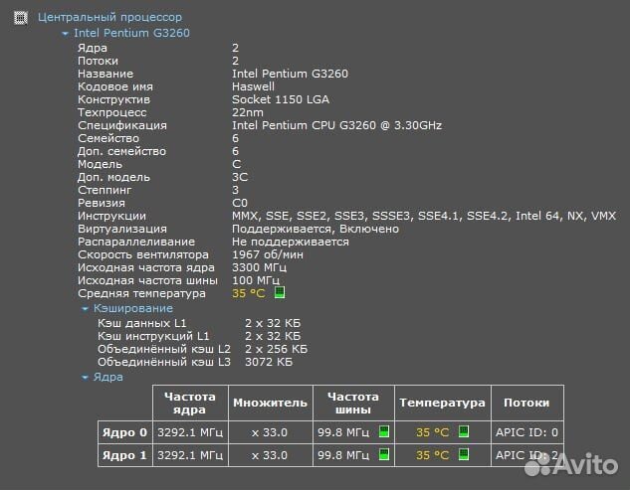
Task: Click the Объединённый кэш L2 value 2 x 256 КБ
Action: tap(277, 349)
